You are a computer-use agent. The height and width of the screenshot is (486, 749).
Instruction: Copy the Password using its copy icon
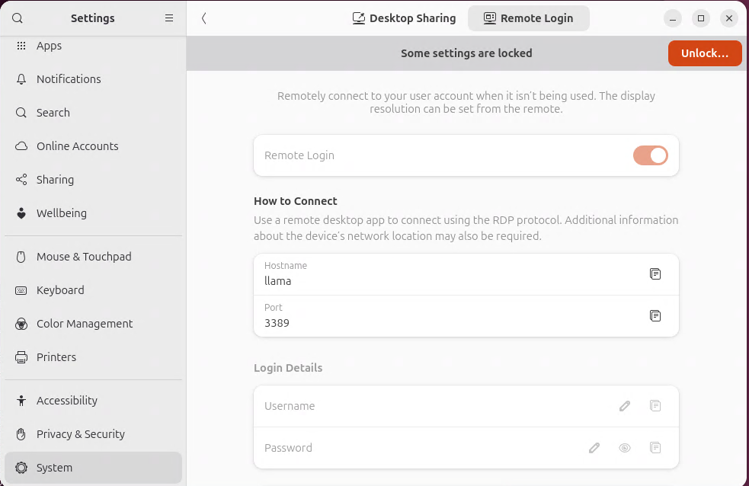655,448
